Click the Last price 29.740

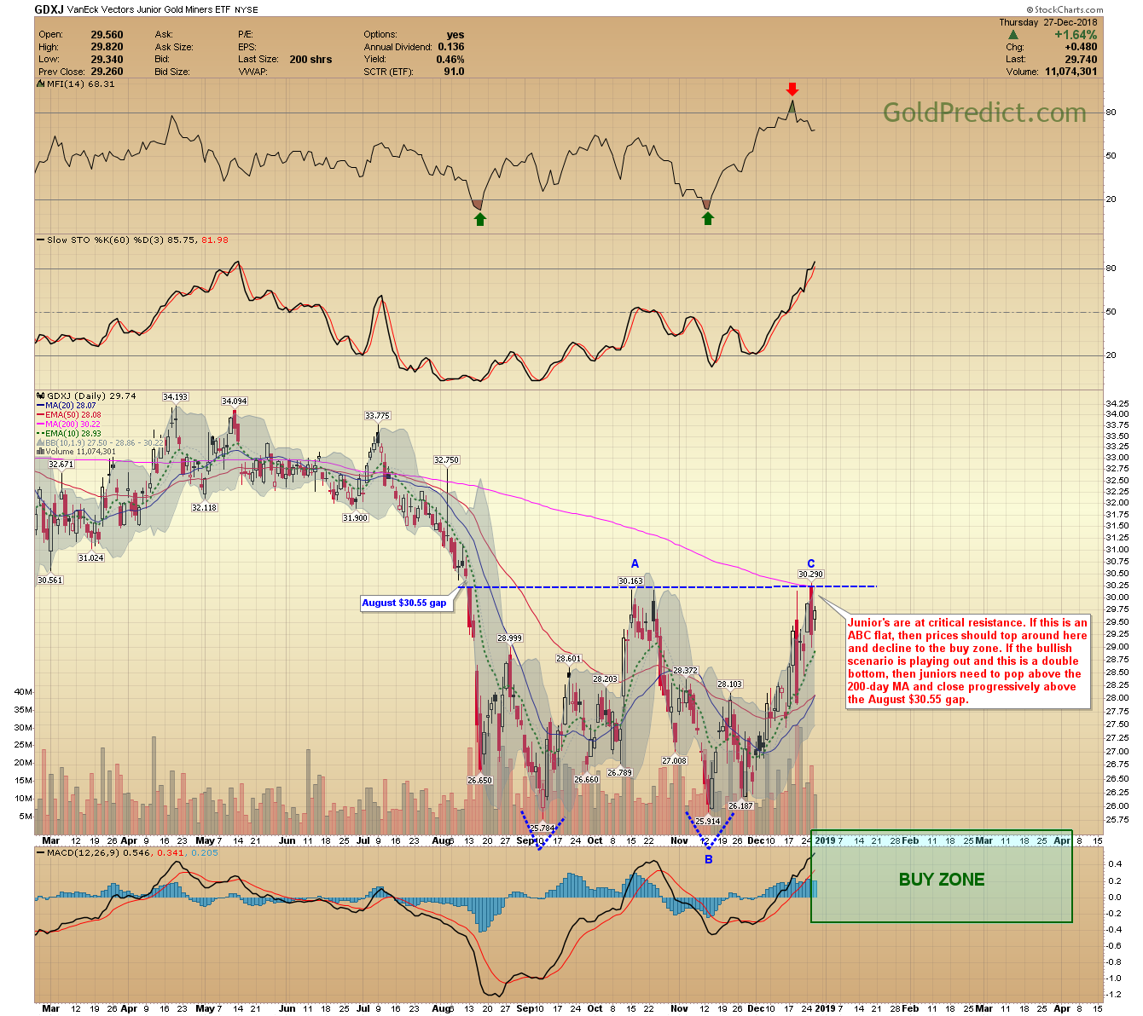pos(1081,60)
